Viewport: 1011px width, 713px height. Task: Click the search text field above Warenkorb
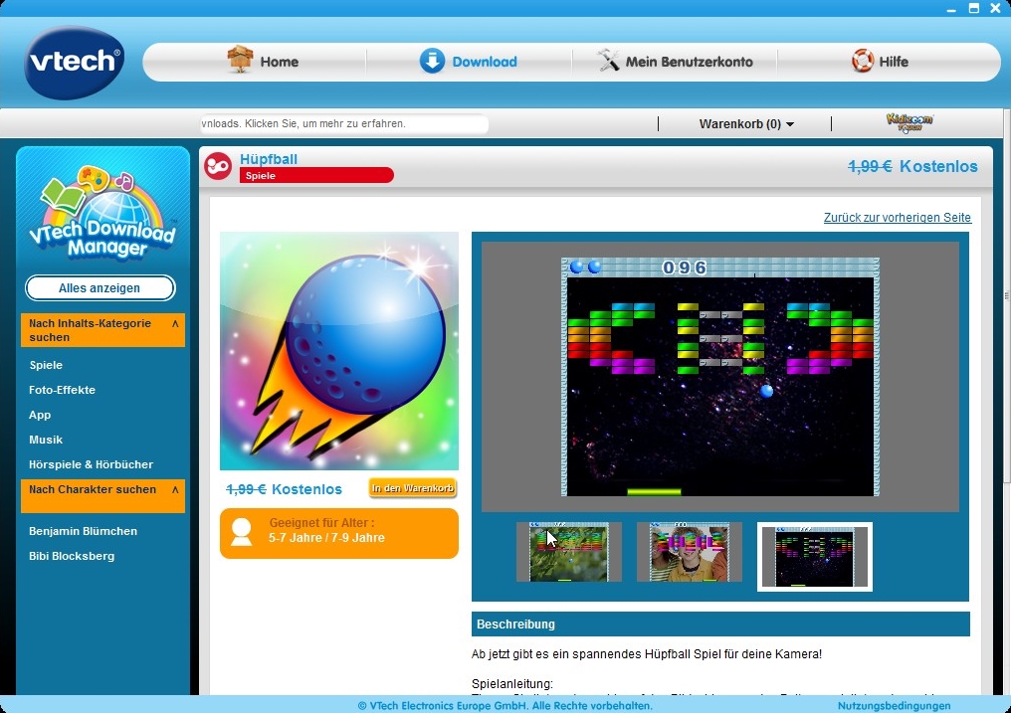[343, 123]
